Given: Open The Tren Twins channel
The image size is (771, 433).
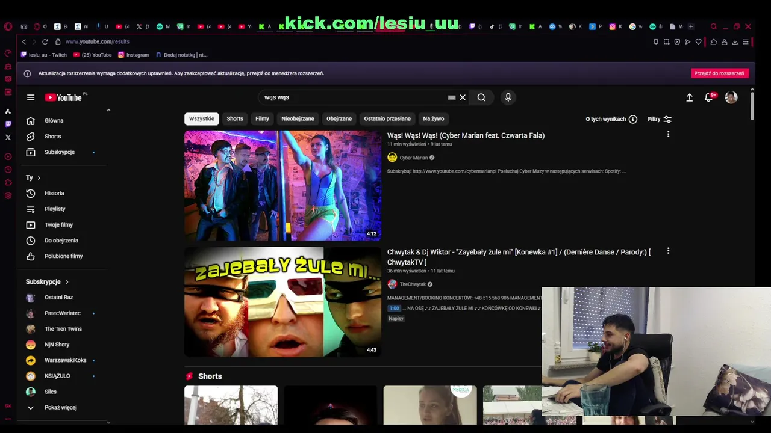Looking at the screenshot, I should [63, 329].
